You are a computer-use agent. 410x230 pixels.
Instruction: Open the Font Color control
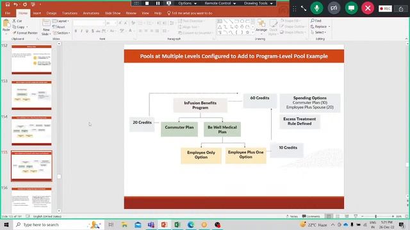(131, 31)
